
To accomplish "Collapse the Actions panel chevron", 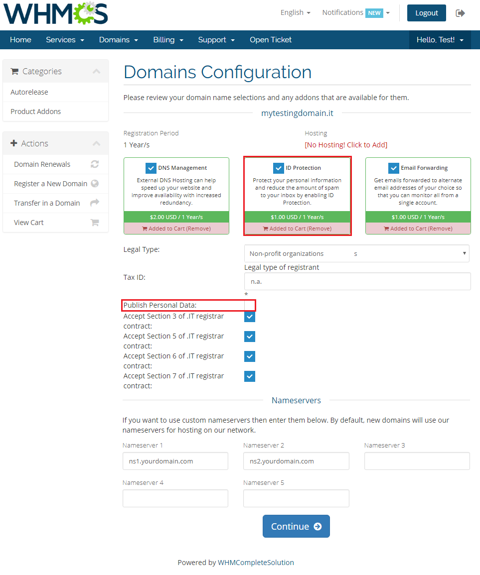I will [x=96, y=143].
